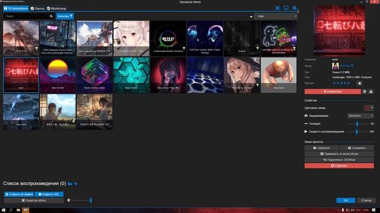Click the magnifier icon in search box
The image size is (380, 213).
tap(51, 16)
